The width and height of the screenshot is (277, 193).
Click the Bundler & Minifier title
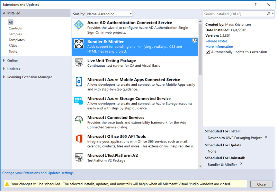click(106, 42)
